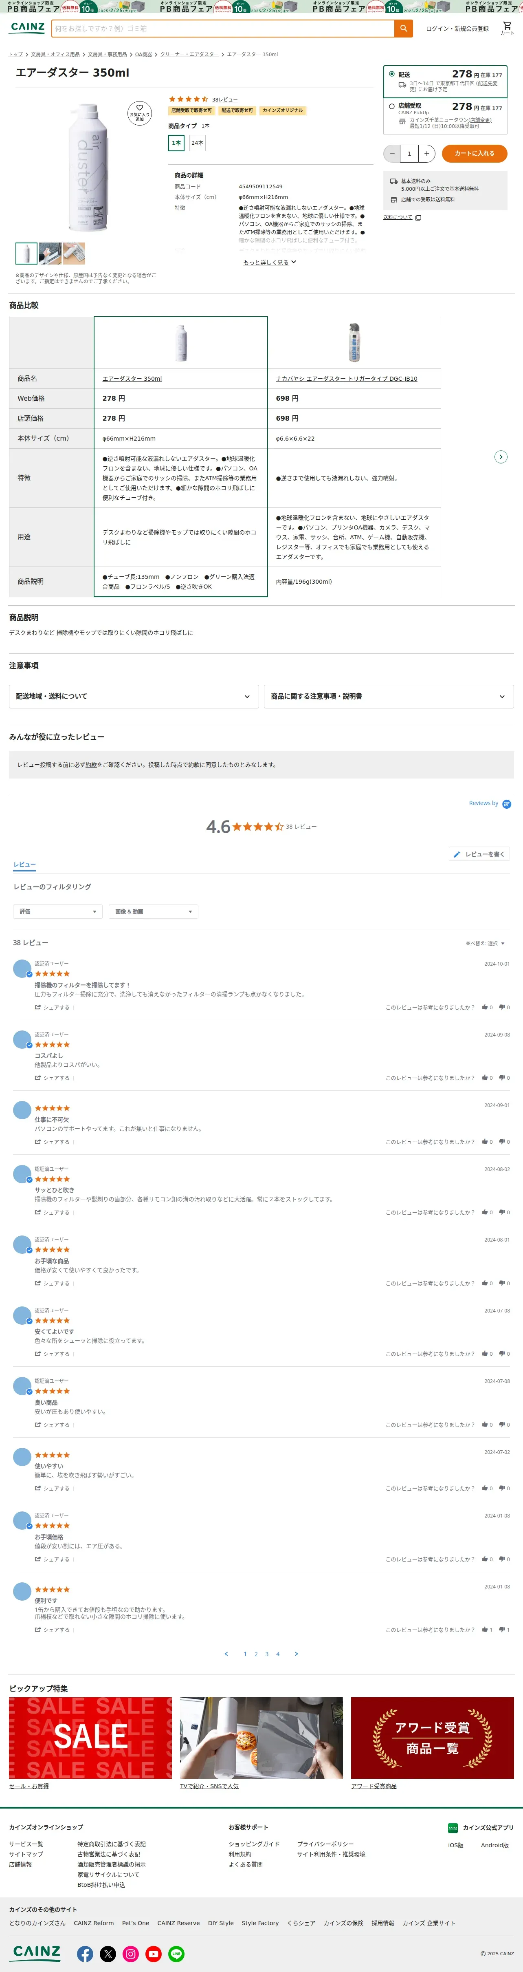Screen dimensions: 523x1972
Task: Open the 並べ替え sort dropdown
Action: click(486, 944)
